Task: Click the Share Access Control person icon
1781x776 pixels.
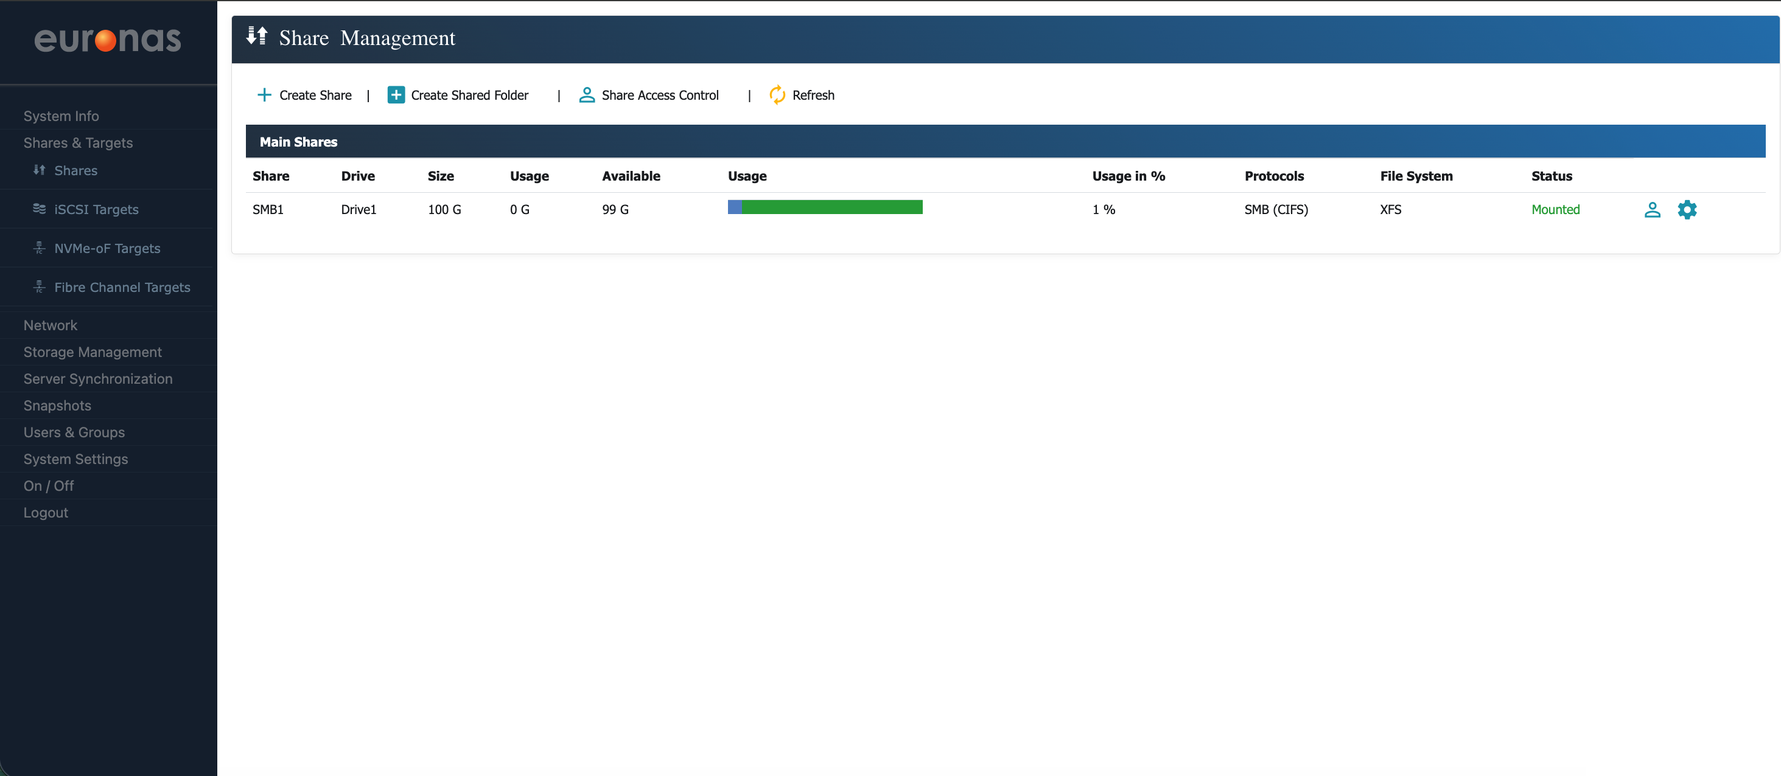Action: (x=586, y=95)
